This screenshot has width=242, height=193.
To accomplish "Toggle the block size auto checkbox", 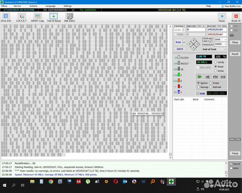I will point(211,41).
